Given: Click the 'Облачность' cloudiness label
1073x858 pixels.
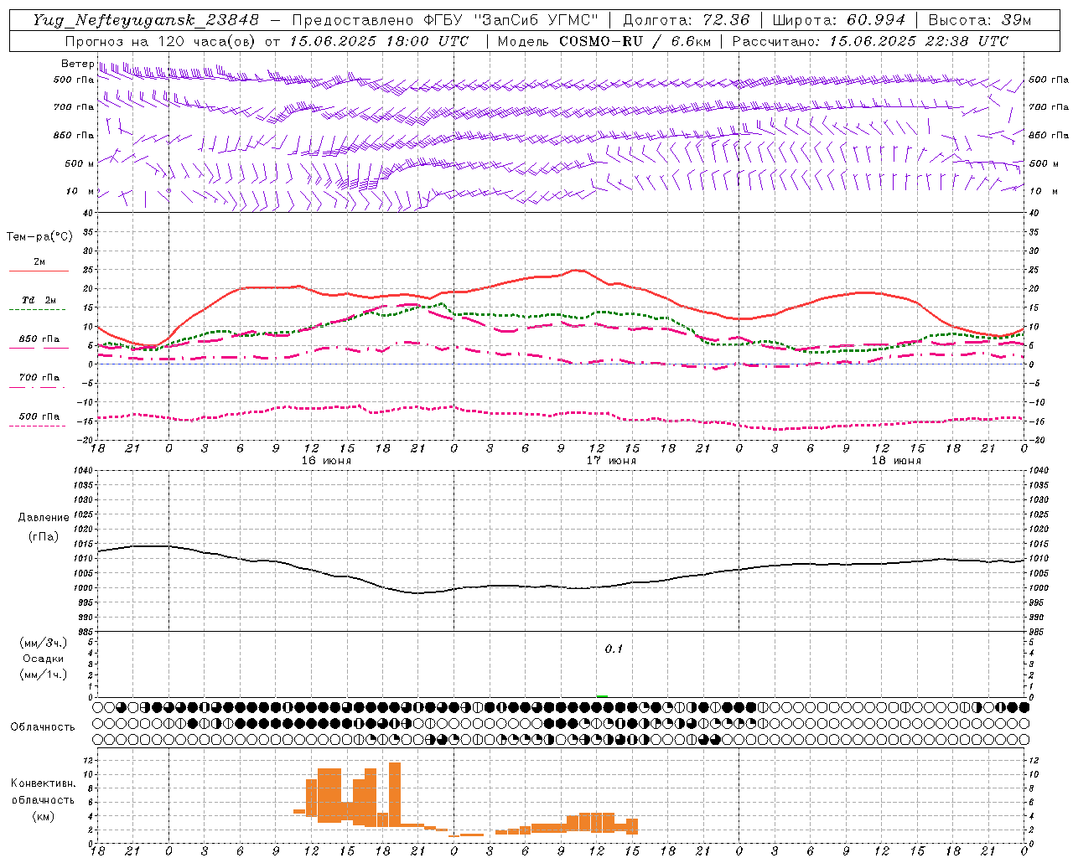Looking at the screenshot, I should coord(43,727).
